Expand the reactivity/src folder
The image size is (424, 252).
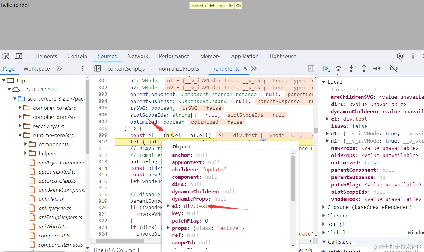[20, 126]
